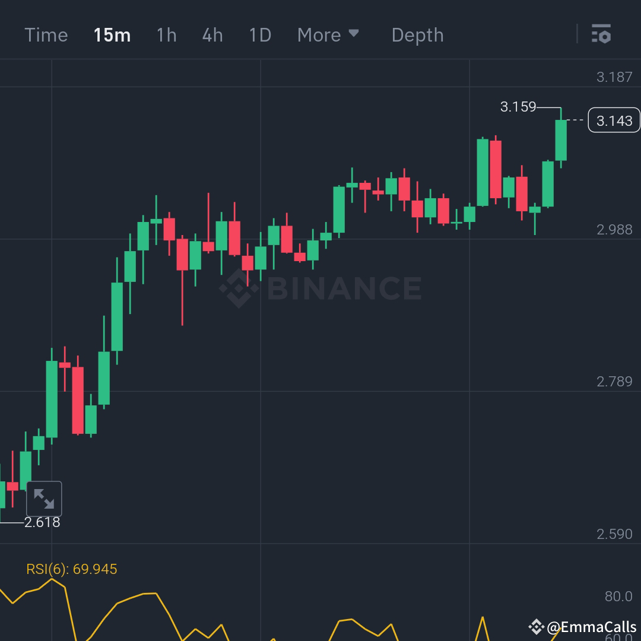Image resolution: width=641 pixels, height=641 pixels.
Task: Open the chart settings icon
Action: (x=602, y=34)
